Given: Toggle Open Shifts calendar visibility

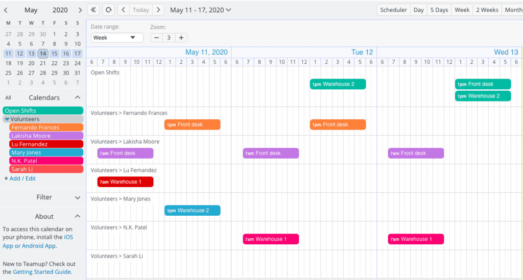Looking at the screenshot, I should pyautogui.click(x=43, y=111).
